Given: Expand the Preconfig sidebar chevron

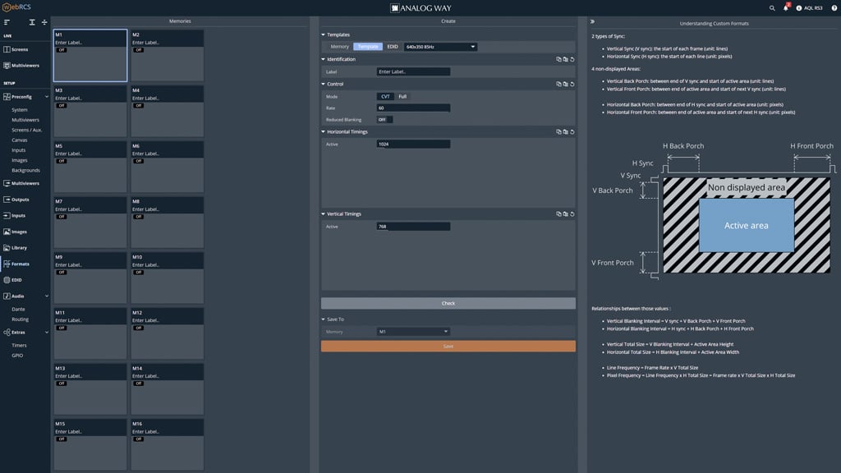Looking at the screenshot, I should 47,97.
